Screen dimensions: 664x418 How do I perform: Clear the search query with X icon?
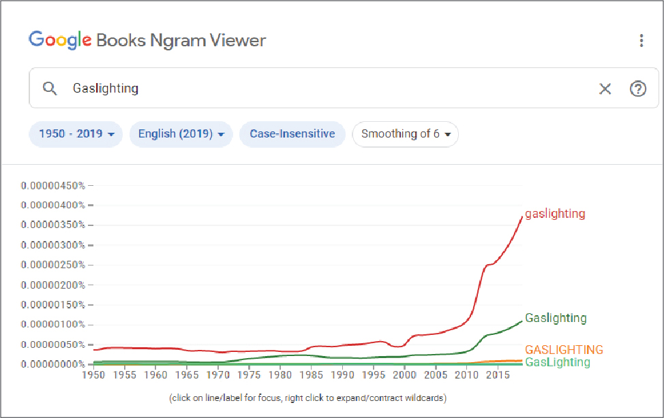pyautogui.click(x=605, y=89)
